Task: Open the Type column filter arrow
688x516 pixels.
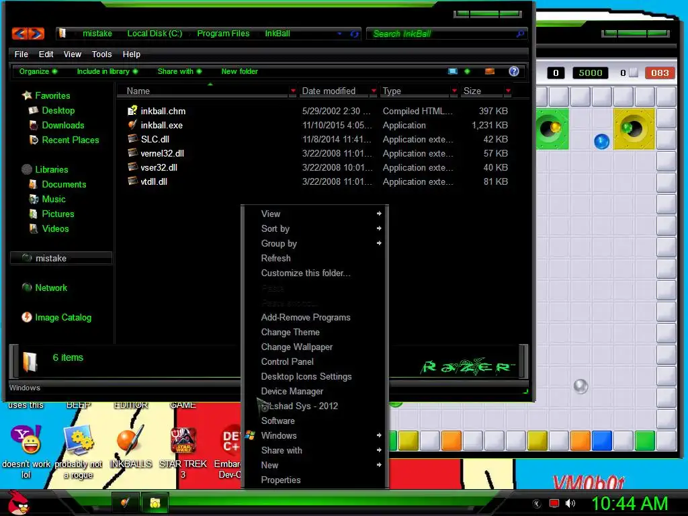Action: pos(454,91)
